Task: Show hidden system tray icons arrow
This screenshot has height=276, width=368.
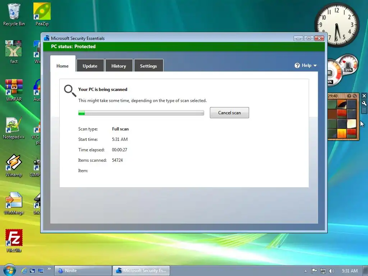Action: (x=305, y=271)
